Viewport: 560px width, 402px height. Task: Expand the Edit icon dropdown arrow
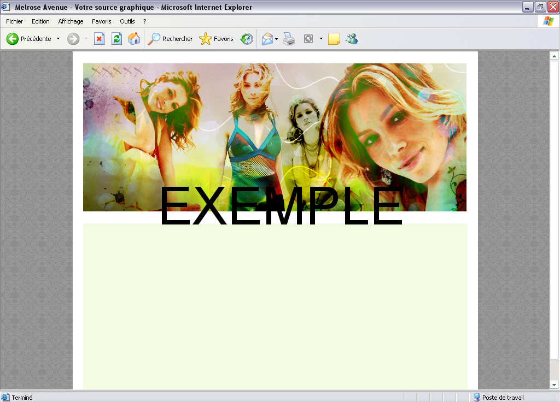coord(321,39)
